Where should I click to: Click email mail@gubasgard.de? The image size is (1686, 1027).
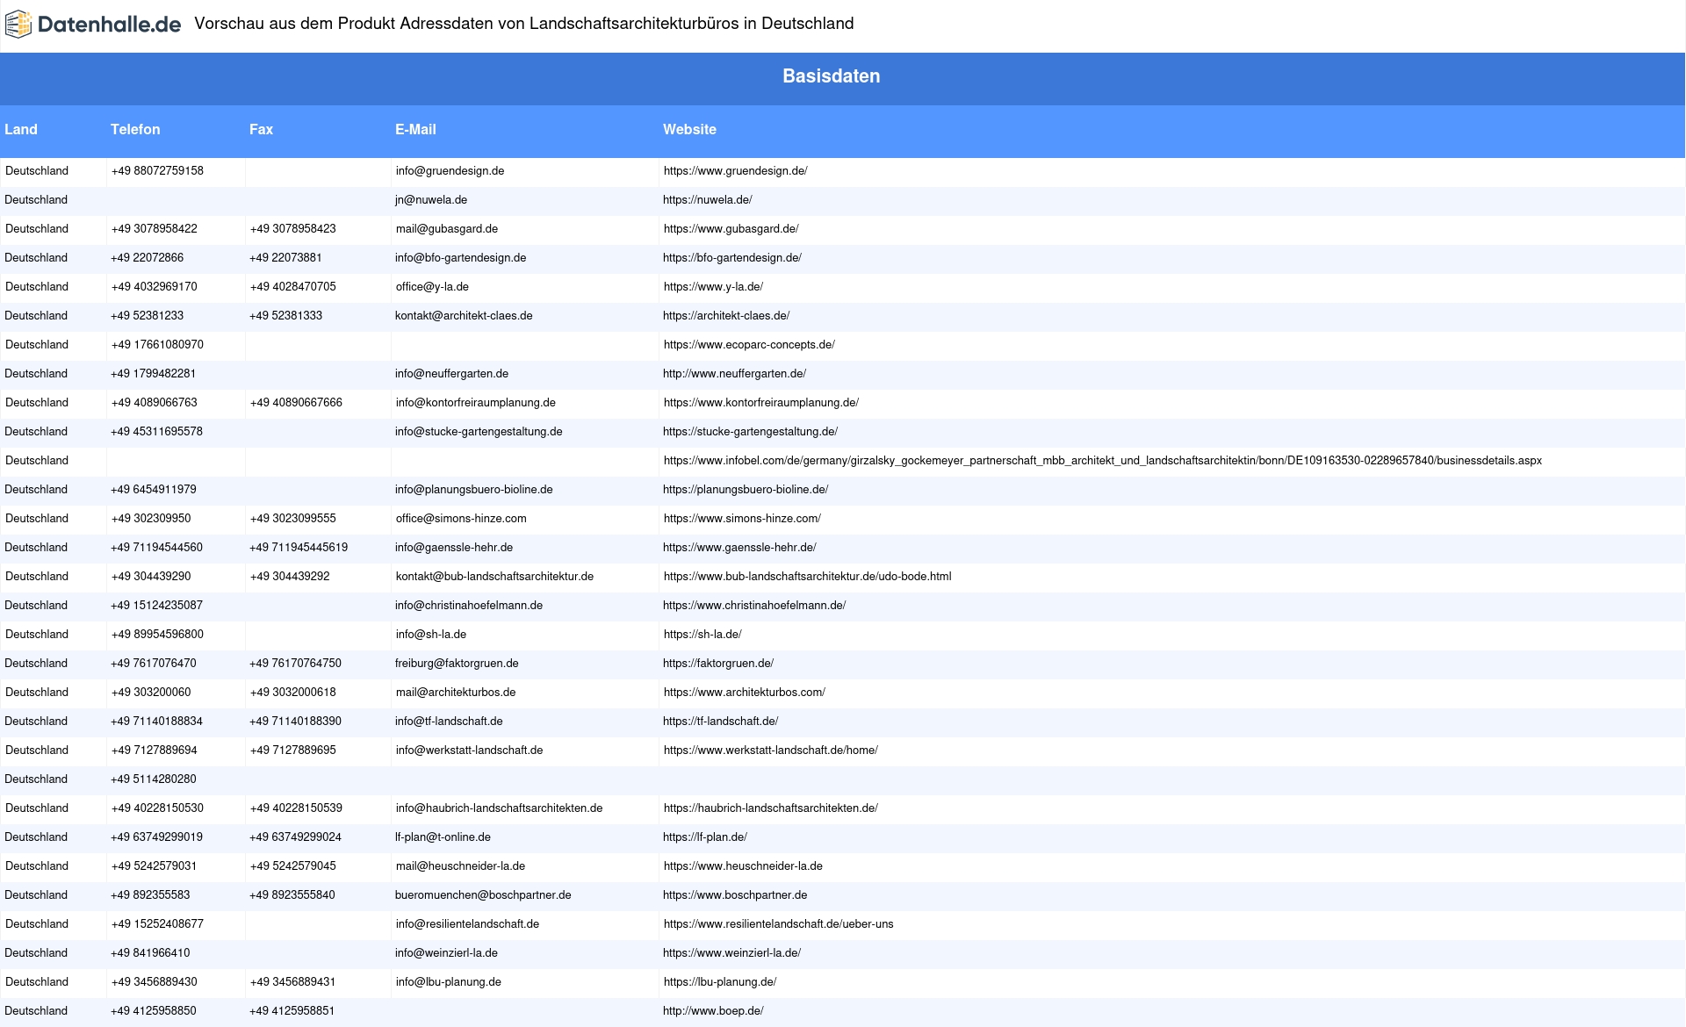pos(446,229)
